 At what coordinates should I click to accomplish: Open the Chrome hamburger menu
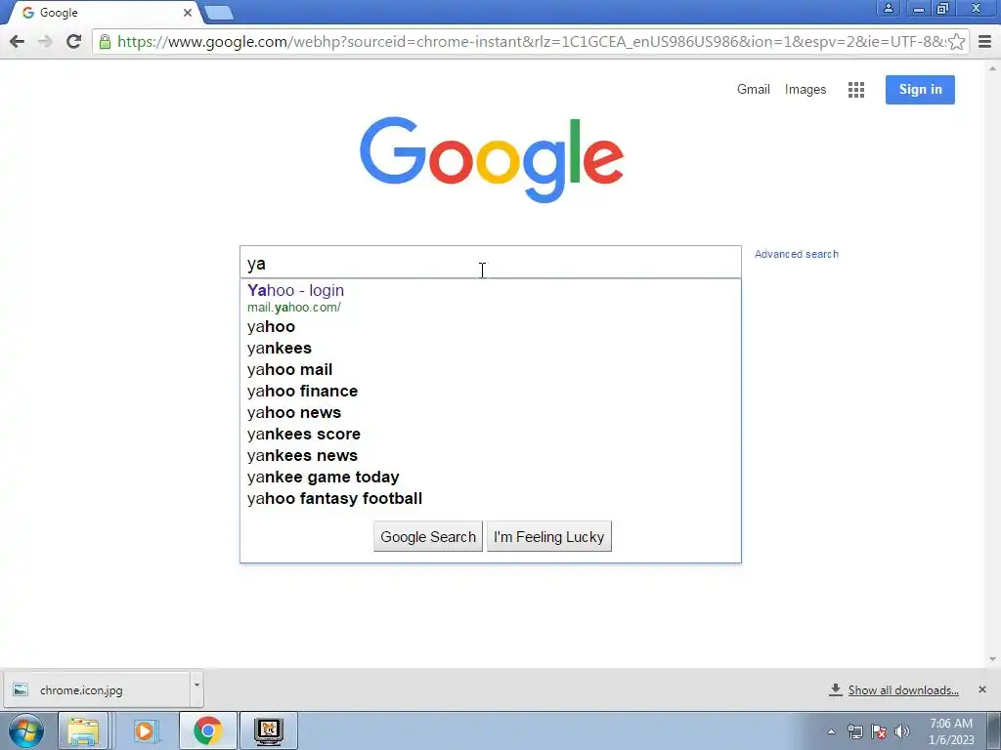pos(985,42)
